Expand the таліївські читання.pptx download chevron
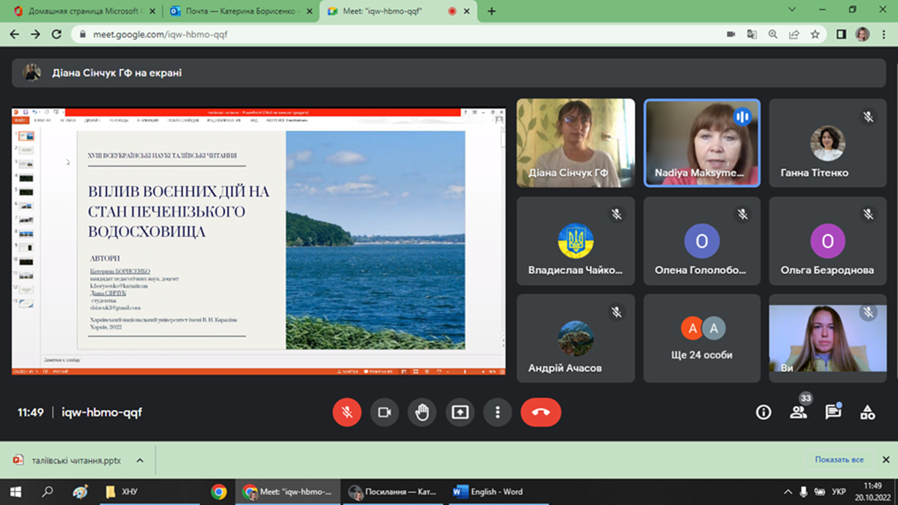898x505 pixels. click(140, 460)
